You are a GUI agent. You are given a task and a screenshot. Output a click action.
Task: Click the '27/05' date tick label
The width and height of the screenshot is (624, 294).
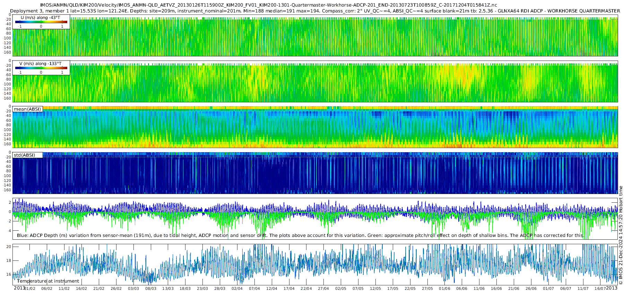coord(427,288)
